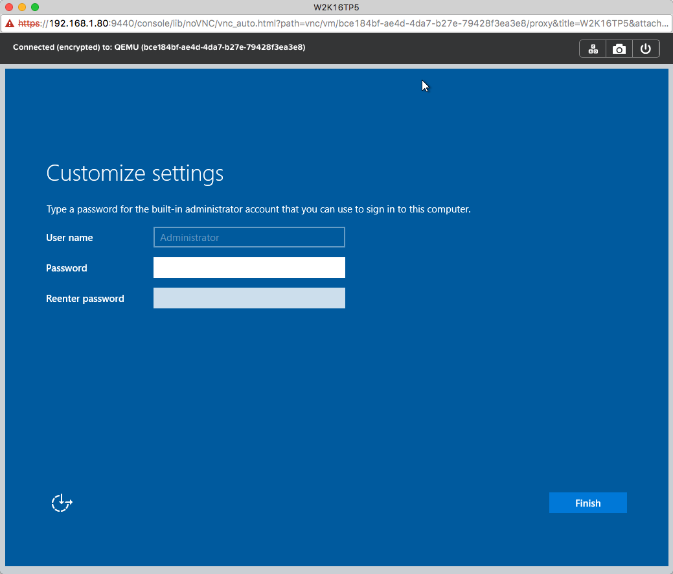Click the Finish button
This screenshot has height=574, width=673.
pos(588,503)
